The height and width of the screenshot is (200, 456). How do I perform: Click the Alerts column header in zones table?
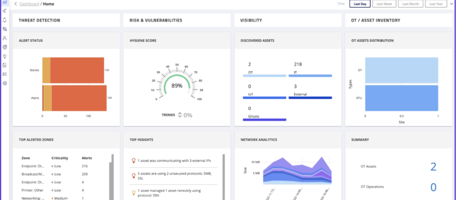click(x=87, y=158)
